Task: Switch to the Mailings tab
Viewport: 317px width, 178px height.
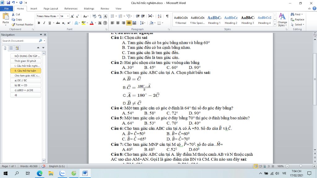Action: 89,8
